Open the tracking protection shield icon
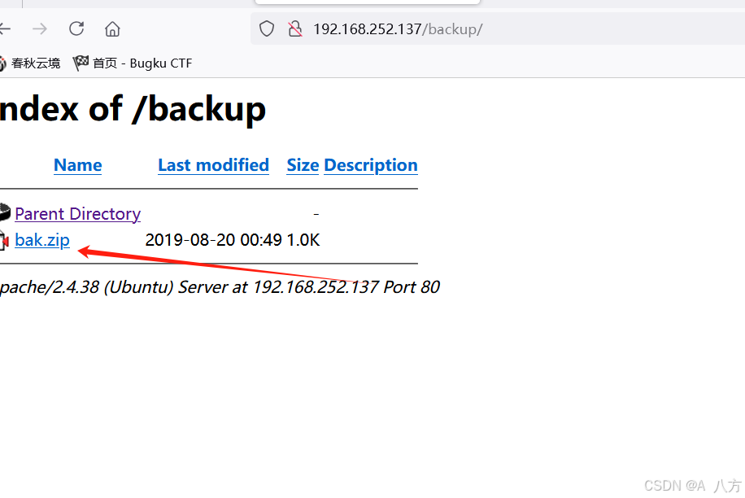Screen dimensions: 745x498 pyautogui.click(x=267, y=29)
